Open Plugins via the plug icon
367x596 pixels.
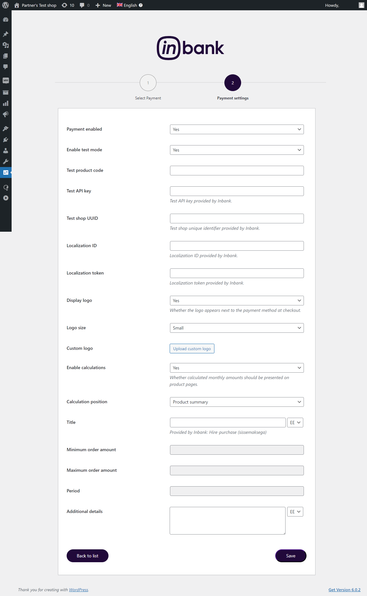5,140
